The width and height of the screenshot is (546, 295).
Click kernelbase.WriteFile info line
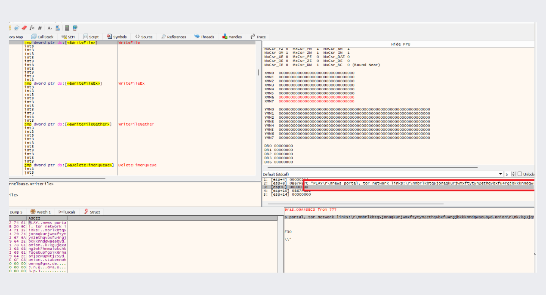pyautogui.click(x=31, y=184)
